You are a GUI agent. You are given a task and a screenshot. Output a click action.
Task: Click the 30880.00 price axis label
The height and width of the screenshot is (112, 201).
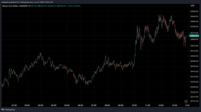pos(194,11)
